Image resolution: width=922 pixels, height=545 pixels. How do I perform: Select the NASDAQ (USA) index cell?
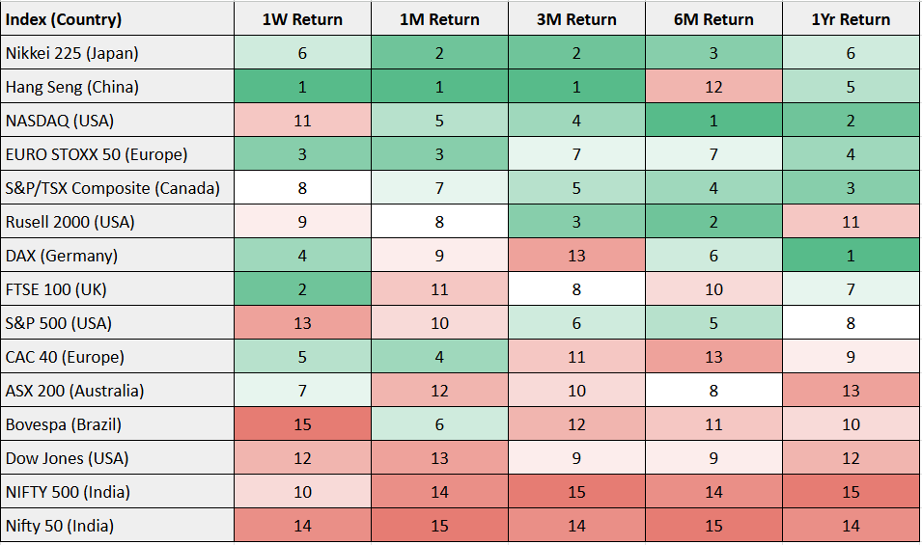[118, 121]
